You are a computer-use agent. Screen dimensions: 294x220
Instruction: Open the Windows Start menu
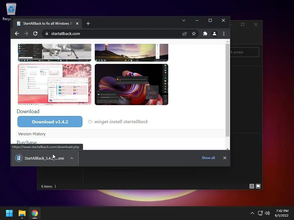coord(9,213)
